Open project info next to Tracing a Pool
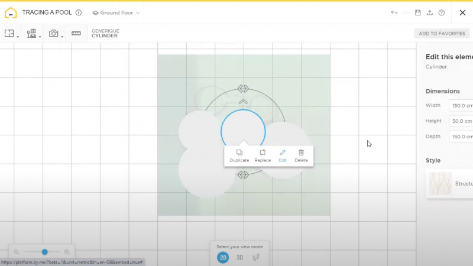The width and height of the screenshot is (473, 266). pos(79,12)
